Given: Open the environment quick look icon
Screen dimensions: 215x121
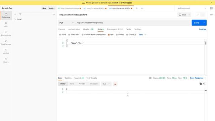Looking at the screenshot, I should point(211,8).
